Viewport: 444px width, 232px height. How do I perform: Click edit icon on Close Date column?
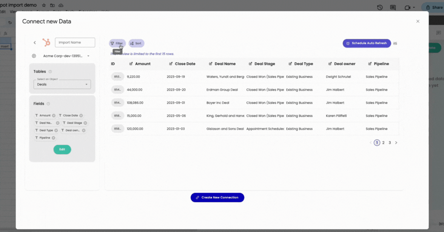pos(171,64)
